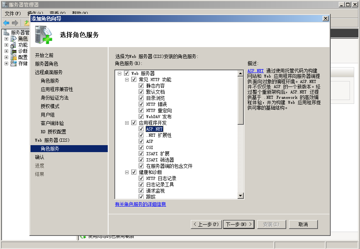The height and width of the screenshot is (249, 360).
Task: Select 在服务器端的包含文件 row text
Action: tap(169, 166)
